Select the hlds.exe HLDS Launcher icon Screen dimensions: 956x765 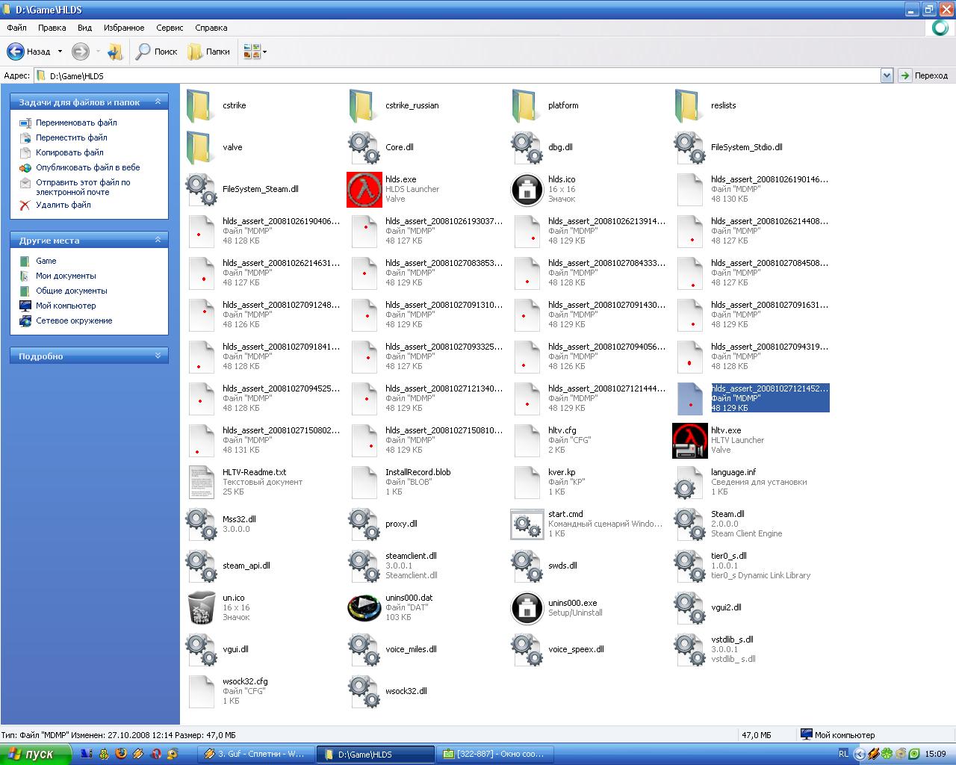click(x=364, y=189)
